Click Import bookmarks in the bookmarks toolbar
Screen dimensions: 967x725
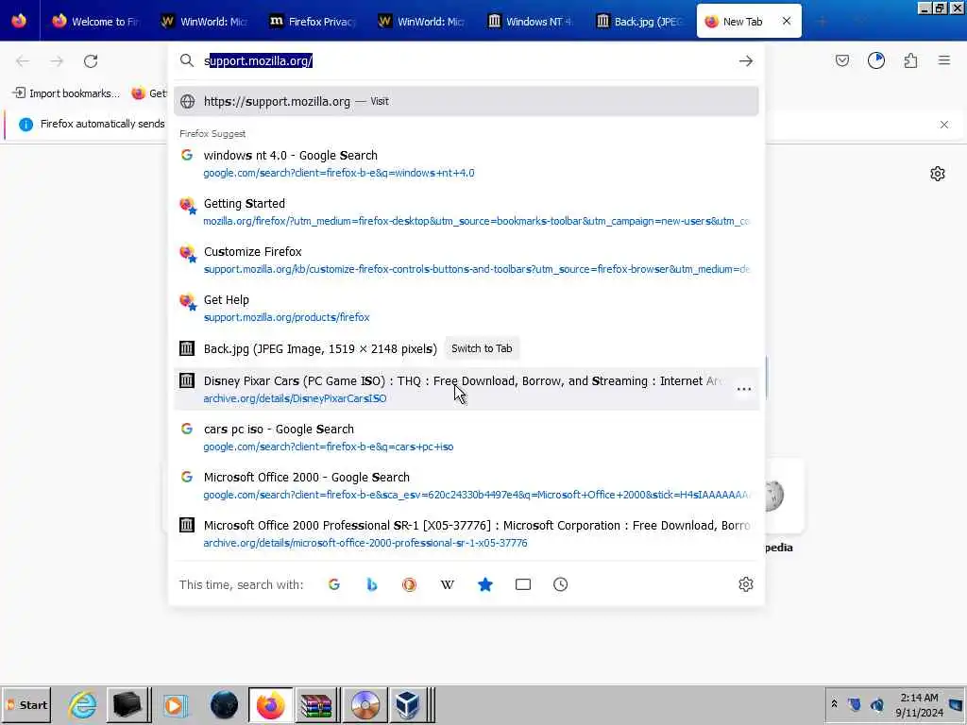[x=66, y=93]
